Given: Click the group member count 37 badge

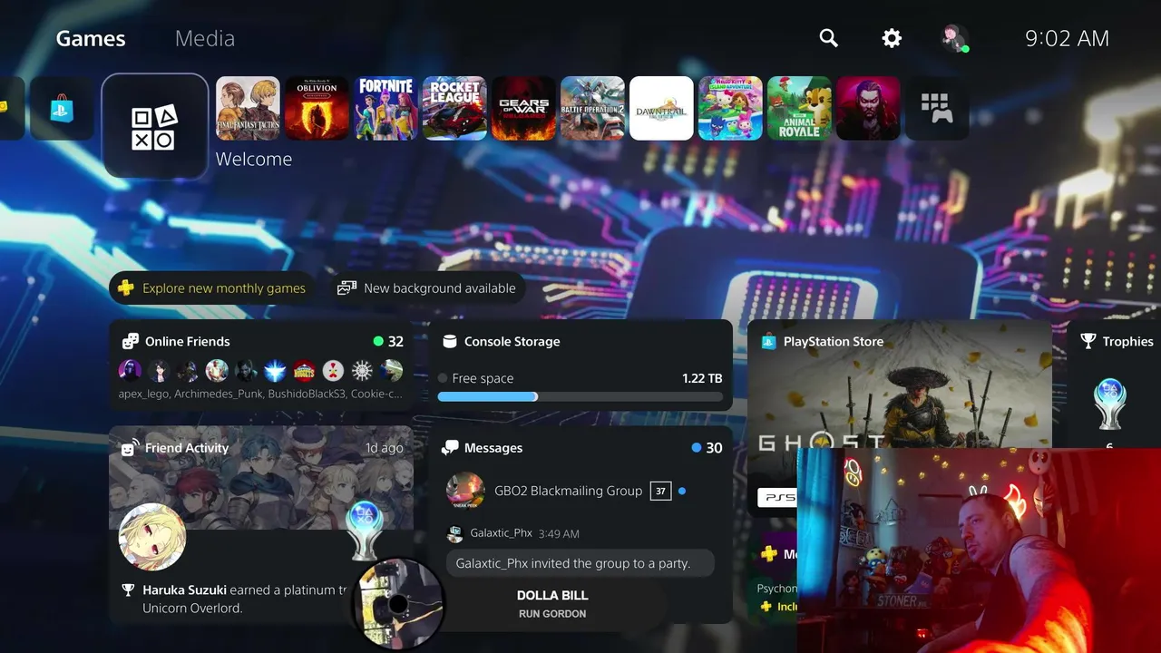Looking at the screenshot, I should tap(660, 491).
